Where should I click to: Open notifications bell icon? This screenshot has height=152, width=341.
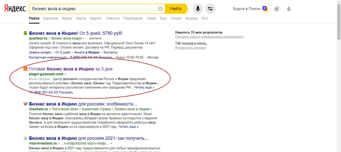(289, 9)
